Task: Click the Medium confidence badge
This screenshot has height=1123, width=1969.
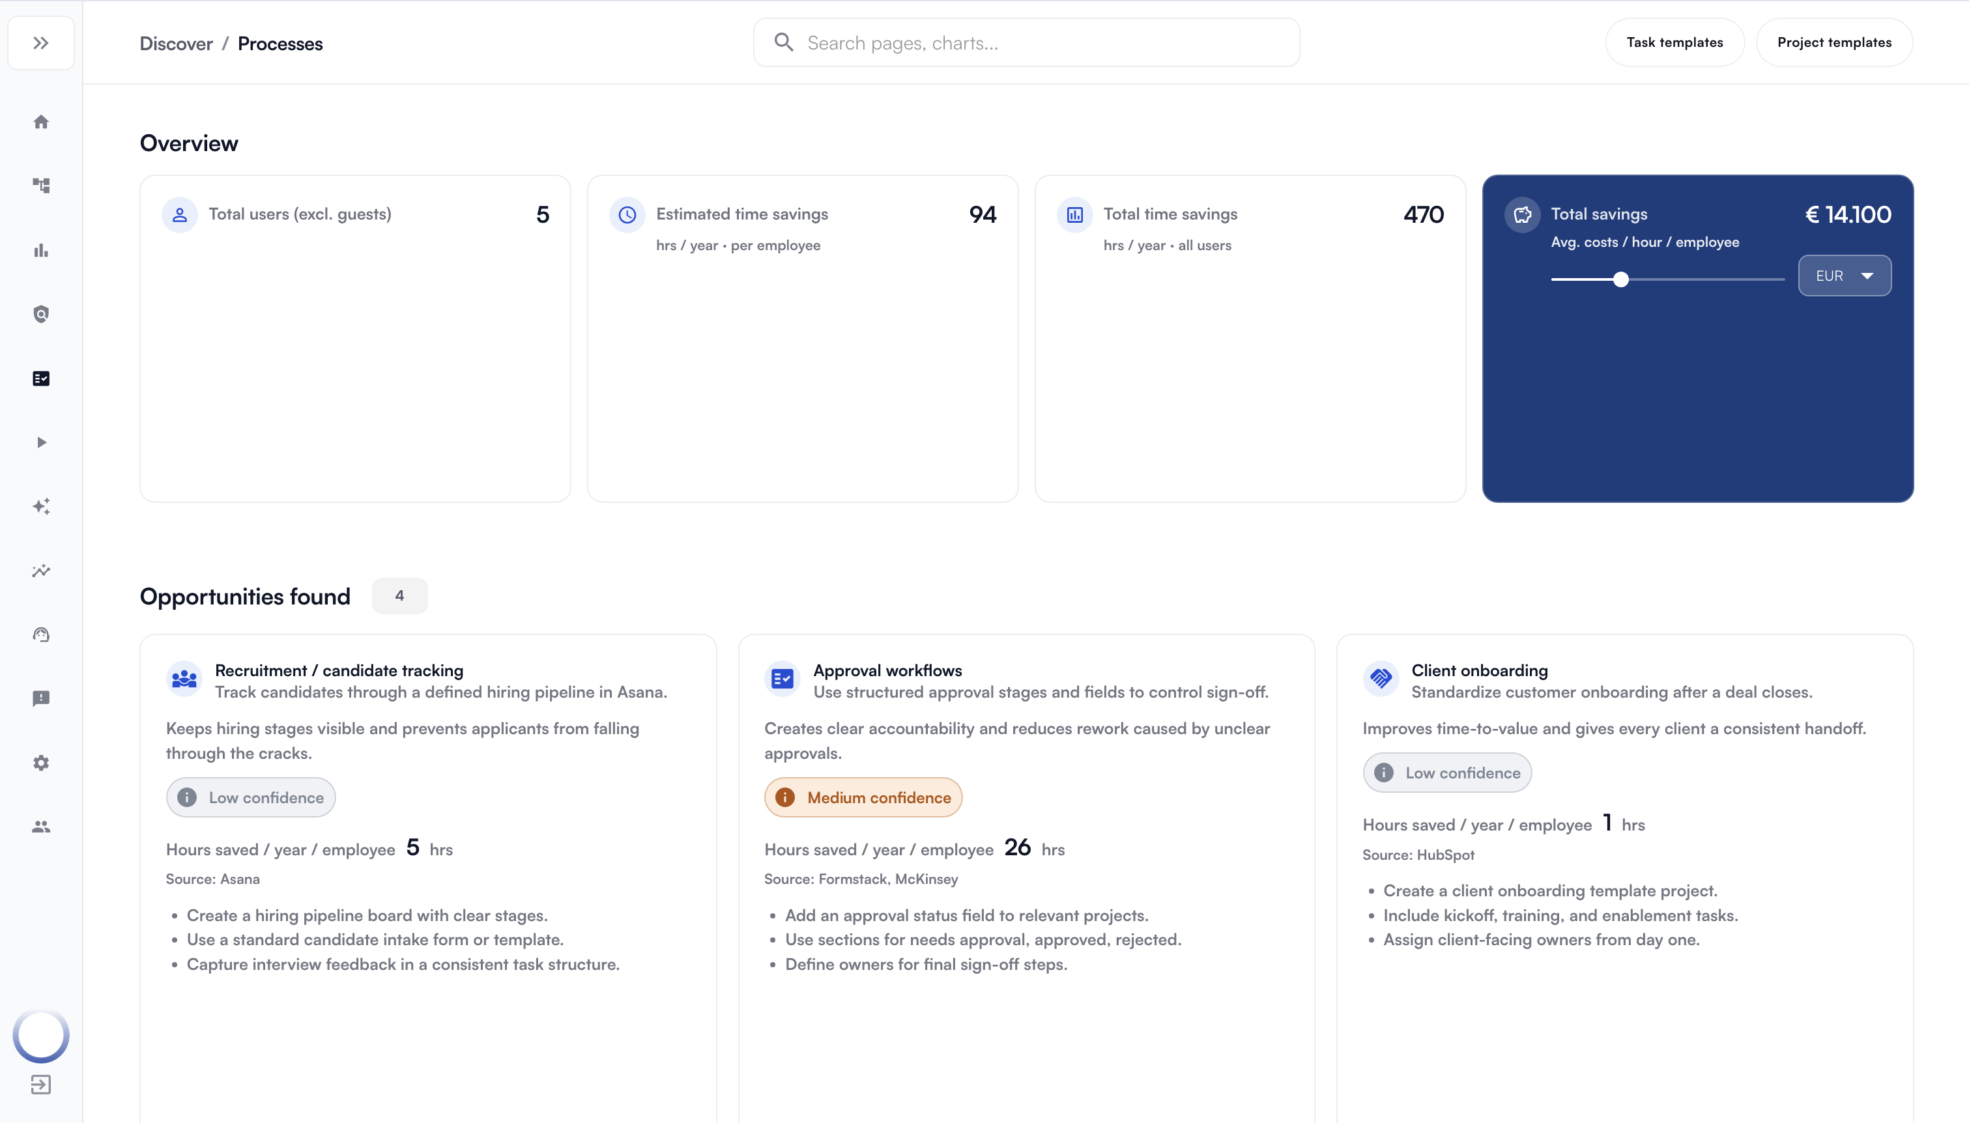Action: (x=863, y=797)
